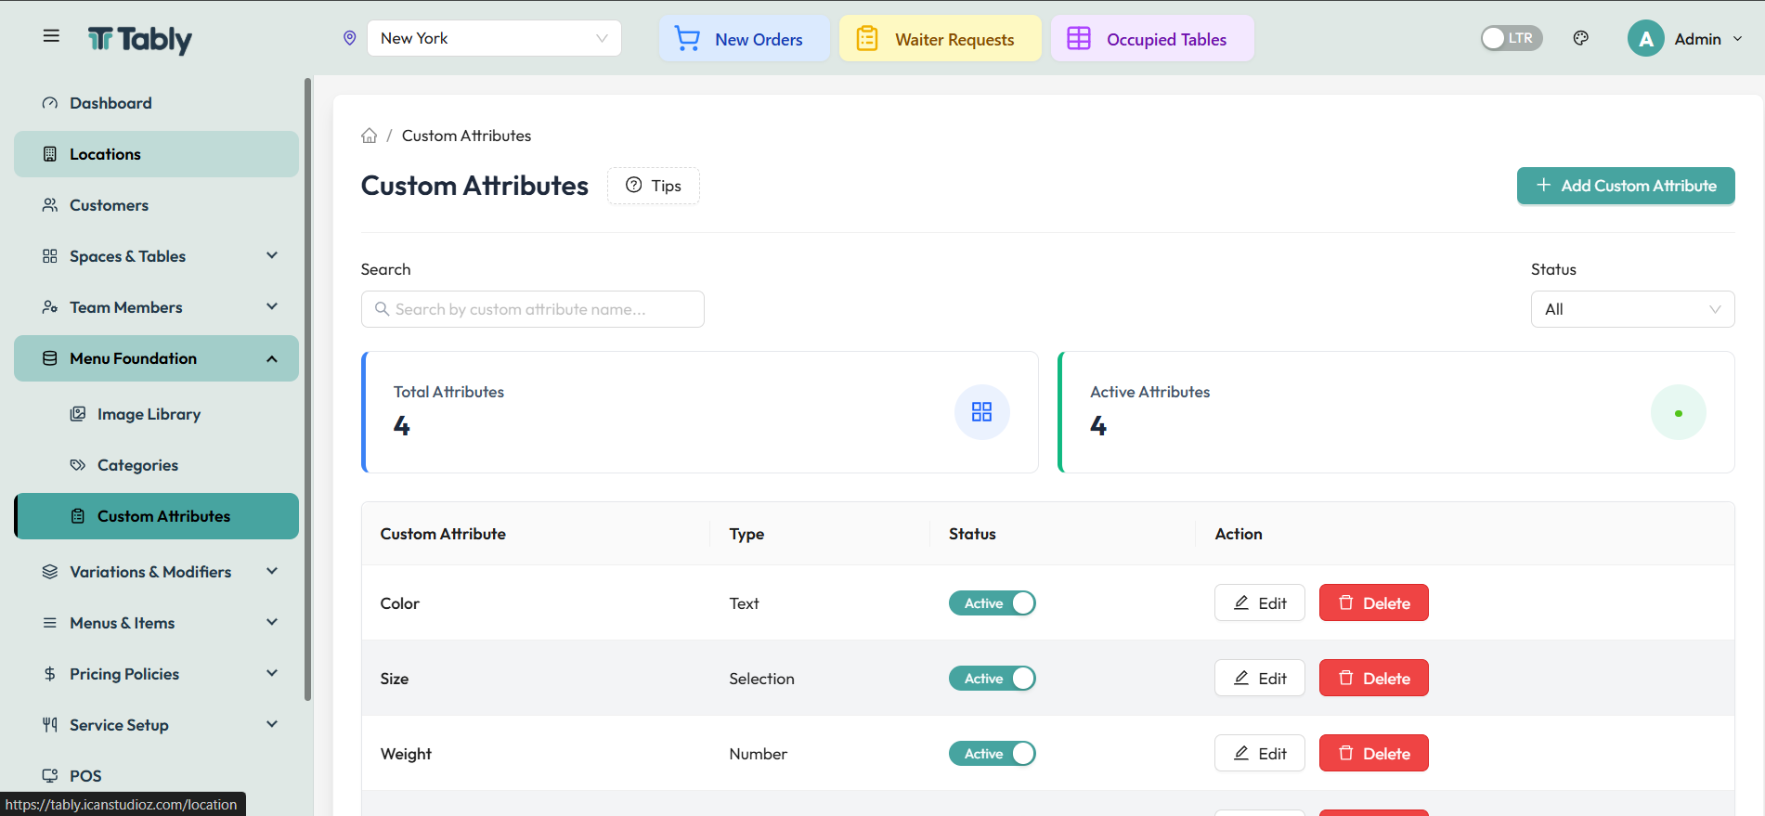
Task: Click the Variations & Modifiers layers icon
Action: coord(50,572)
